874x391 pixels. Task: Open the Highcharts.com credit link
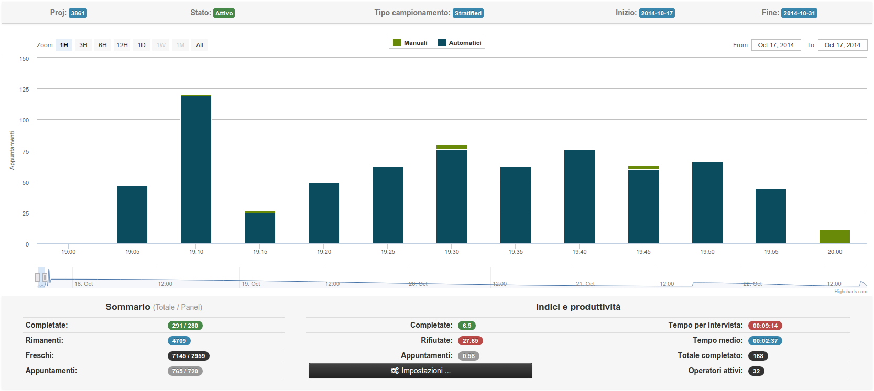click(x=850, y=292)
